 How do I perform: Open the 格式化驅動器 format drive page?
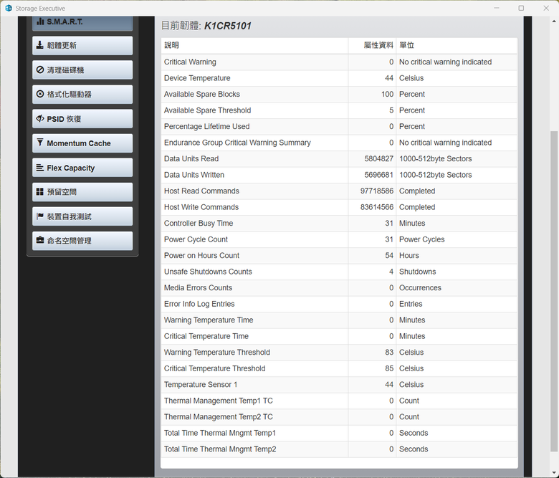[x=82, y=95]
